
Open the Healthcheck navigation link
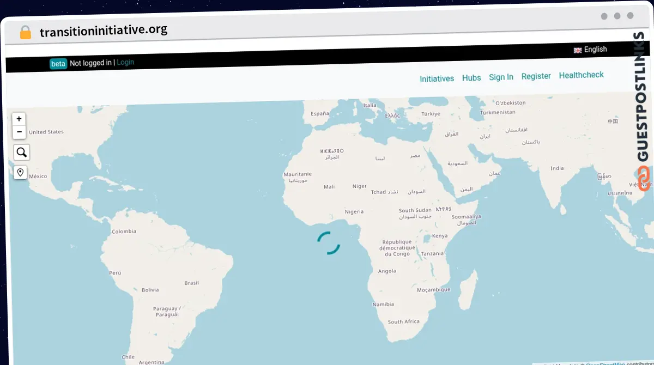581,75
